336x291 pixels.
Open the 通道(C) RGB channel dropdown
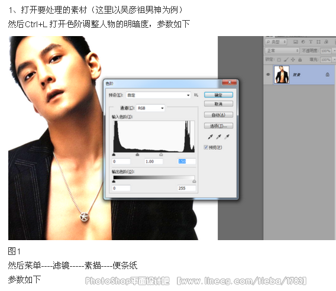pos(150,108)
